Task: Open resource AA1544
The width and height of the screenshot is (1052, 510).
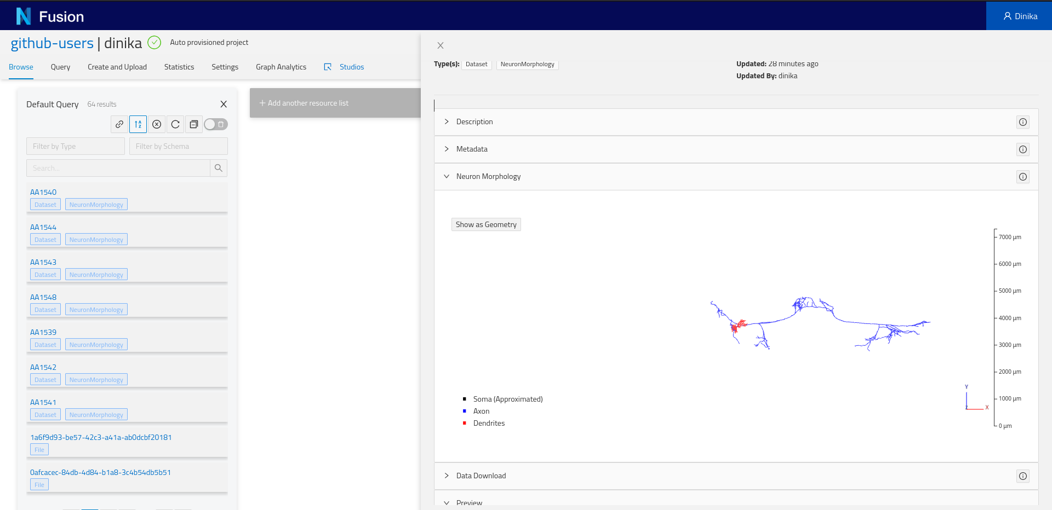Action: (43, 227)
